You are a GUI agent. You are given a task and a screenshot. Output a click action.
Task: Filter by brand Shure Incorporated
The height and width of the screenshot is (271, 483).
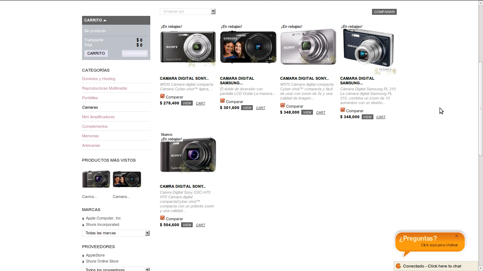click(x=103, y=225)
